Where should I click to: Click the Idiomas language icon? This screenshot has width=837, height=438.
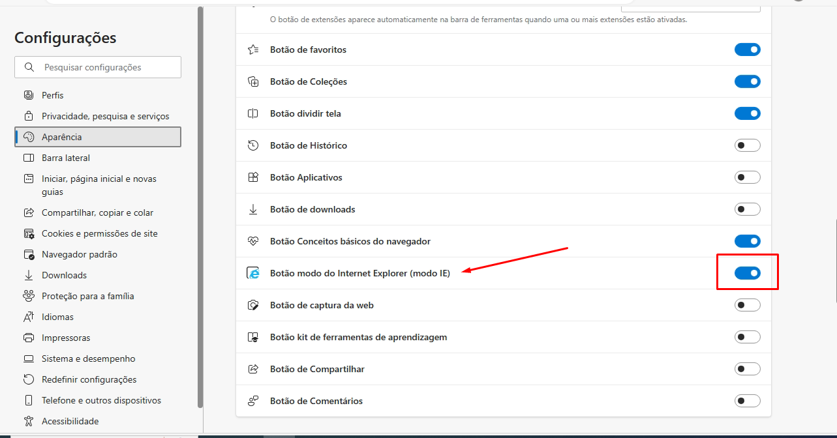(x=29, y=317)
